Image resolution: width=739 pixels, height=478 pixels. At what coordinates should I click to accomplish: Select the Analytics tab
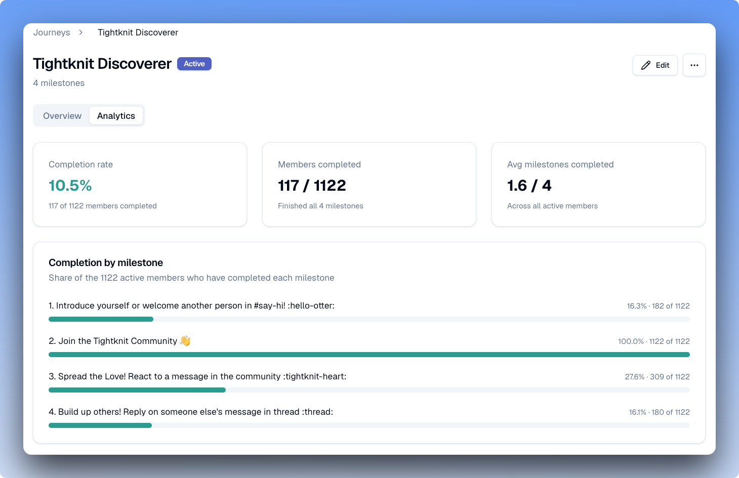coord(116,116)
